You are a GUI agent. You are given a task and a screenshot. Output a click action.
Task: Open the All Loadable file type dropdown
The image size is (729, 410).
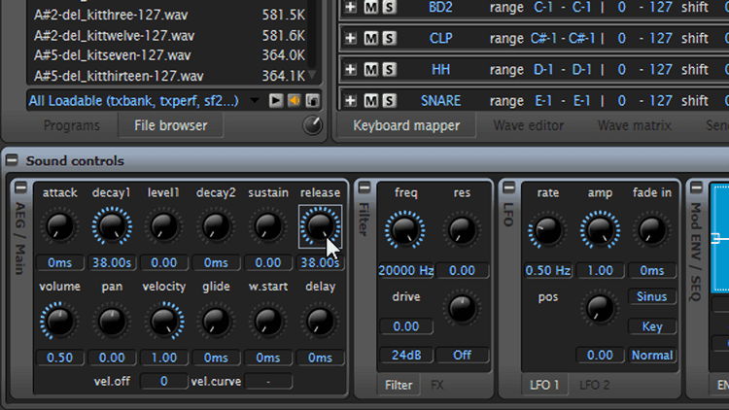point(255,100)
